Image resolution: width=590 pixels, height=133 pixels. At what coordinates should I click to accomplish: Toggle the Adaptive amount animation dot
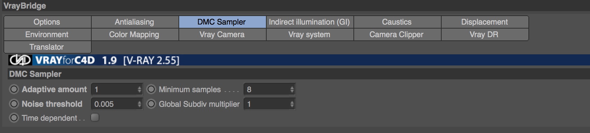tap(14, 89)
